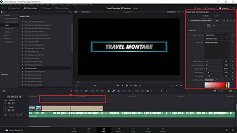The width and height of the screenshot is (237, 133).
Task: Select Titles category in the Toolbox
Action: click(x=7, y=25)
